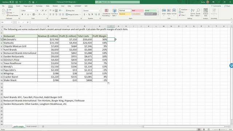
Task: Switch to Page Layout view in status bar
Action: click(x=204, y=130)
